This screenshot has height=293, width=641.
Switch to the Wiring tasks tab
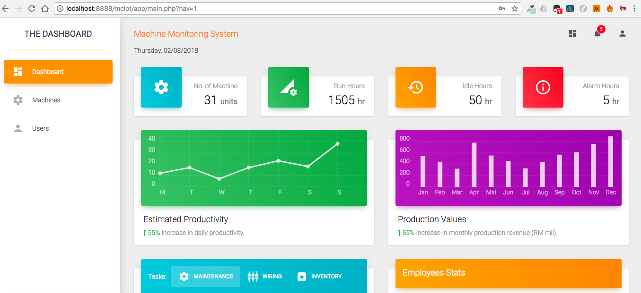pos(265,276)
